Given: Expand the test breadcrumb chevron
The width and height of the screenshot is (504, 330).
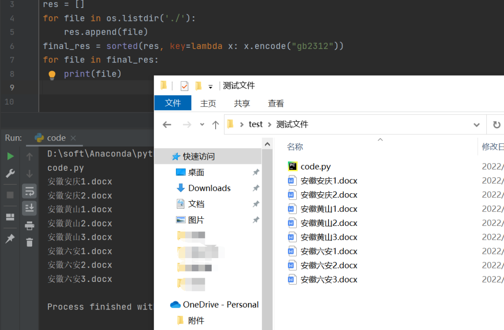Looking at the screenshot, I should click(x=269, y=124).
